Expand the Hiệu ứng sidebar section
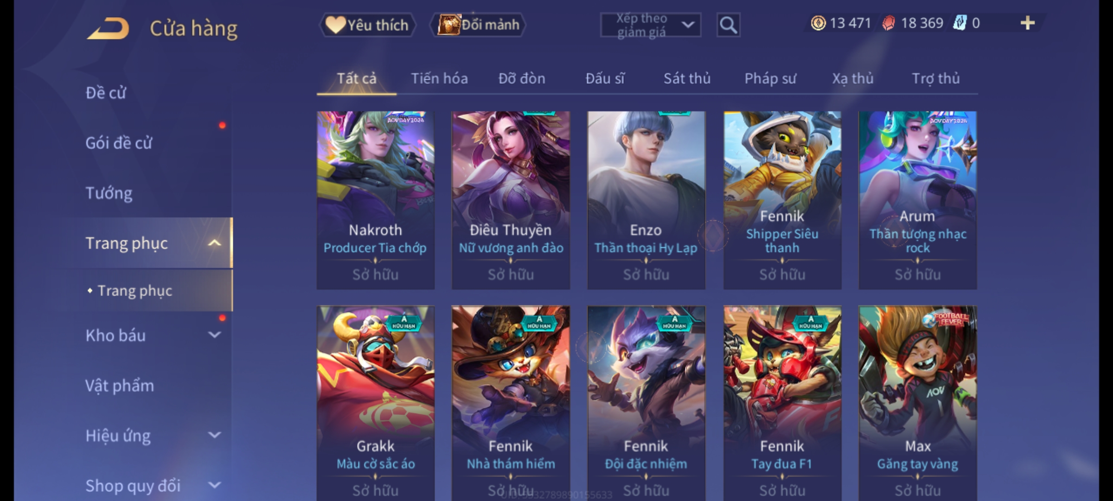 214,435
